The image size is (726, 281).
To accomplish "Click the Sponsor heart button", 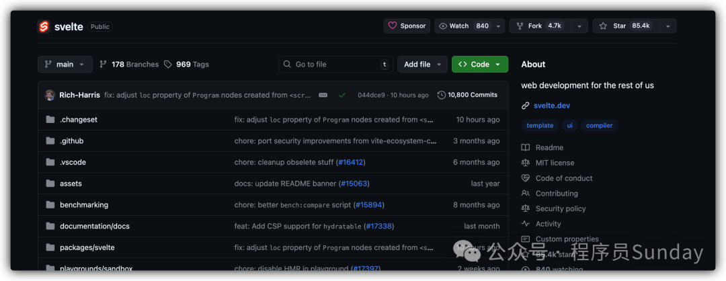I will pos(406,26).
